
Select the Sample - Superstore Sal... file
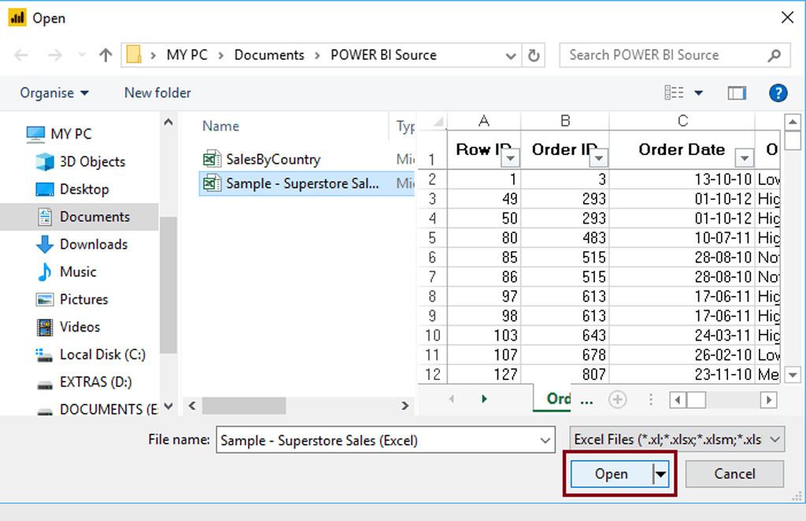click(x=302, y=183)
